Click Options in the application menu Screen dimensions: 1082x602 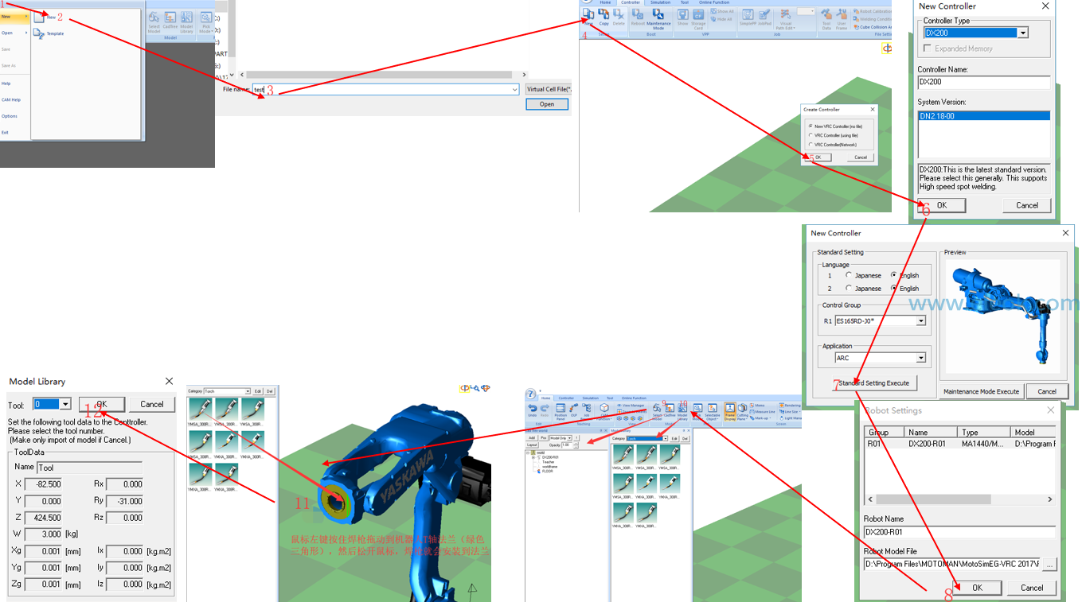pyautogui.click(x=10, y=116)
